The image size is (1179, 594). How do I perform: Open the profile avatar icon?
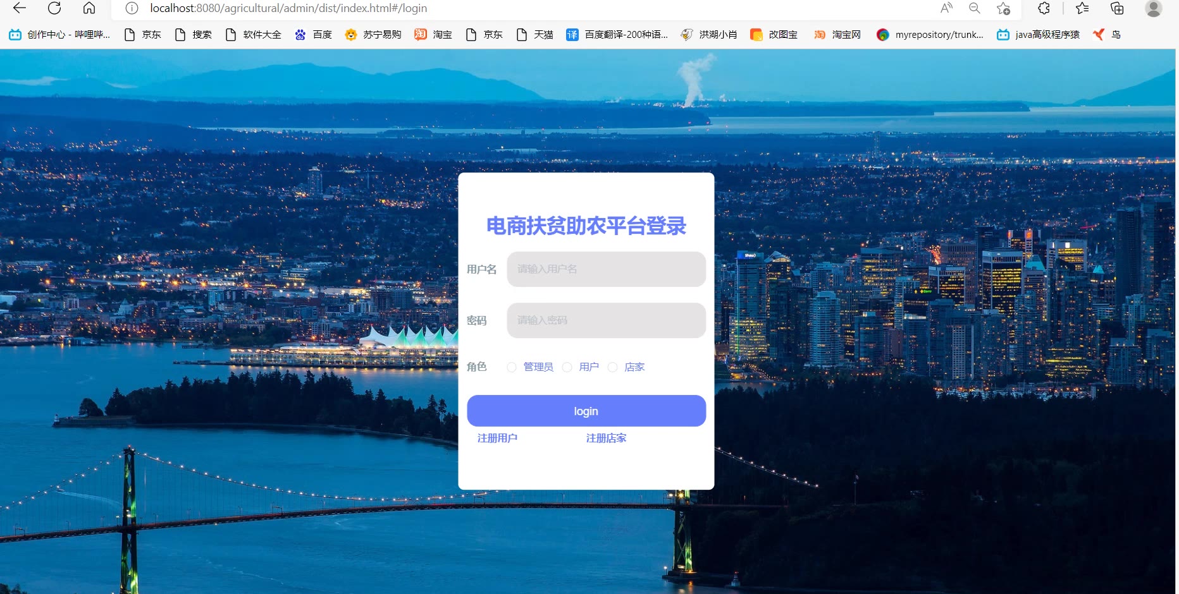1154,8
